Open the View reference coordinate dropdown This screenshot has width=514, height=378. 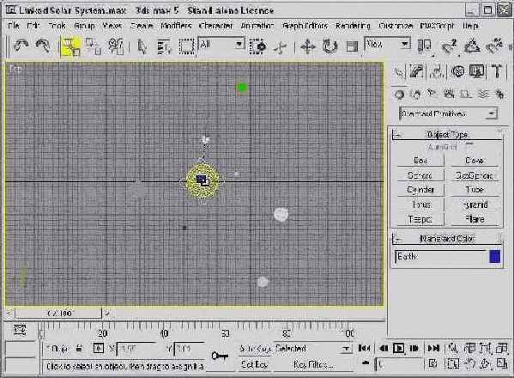(x=387, y=44)
